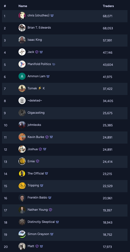Click the shield badge next to Ernie
This screenshot has width=130, height=252.
click(x=38, y=161)
